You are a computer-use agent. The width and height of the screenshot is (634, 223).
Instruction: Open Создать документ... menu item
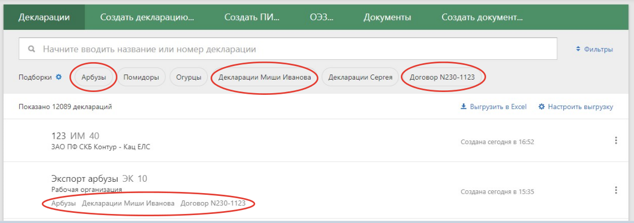tap(482, 18)
